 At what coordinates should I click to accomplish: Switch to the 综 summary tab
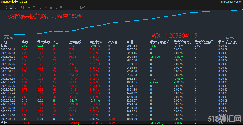5,7
